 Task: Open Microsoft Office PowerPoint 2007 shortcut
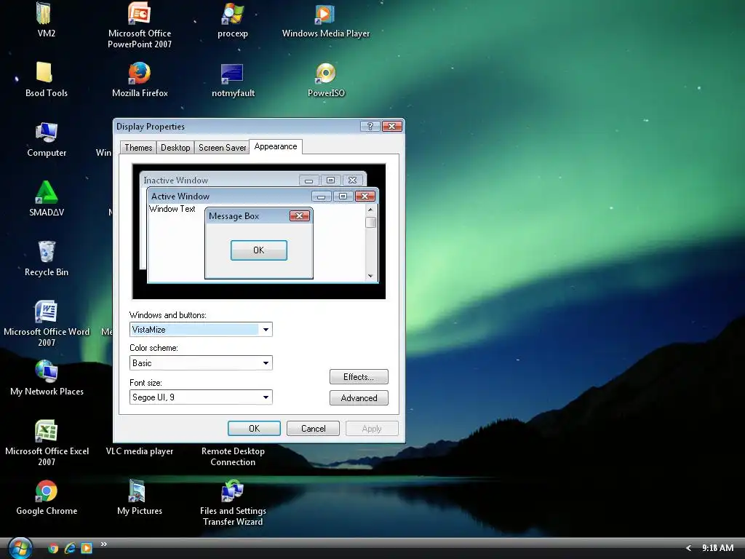[x=139, y=13]
